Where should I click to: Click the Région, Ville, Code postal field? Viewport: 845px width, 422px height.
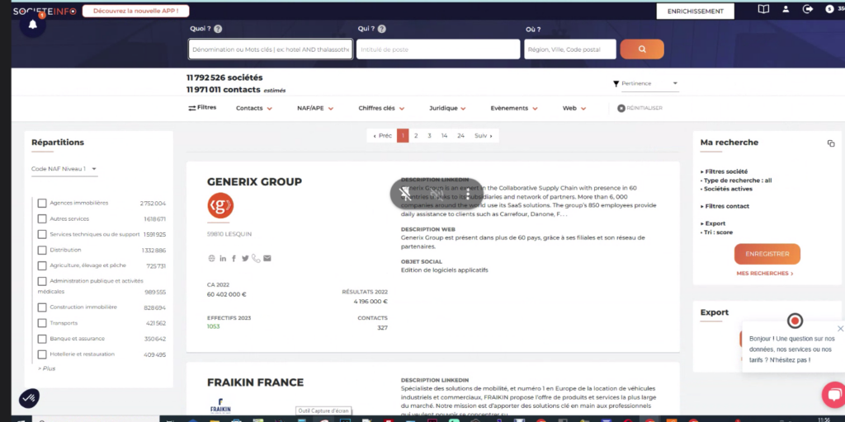569,49
